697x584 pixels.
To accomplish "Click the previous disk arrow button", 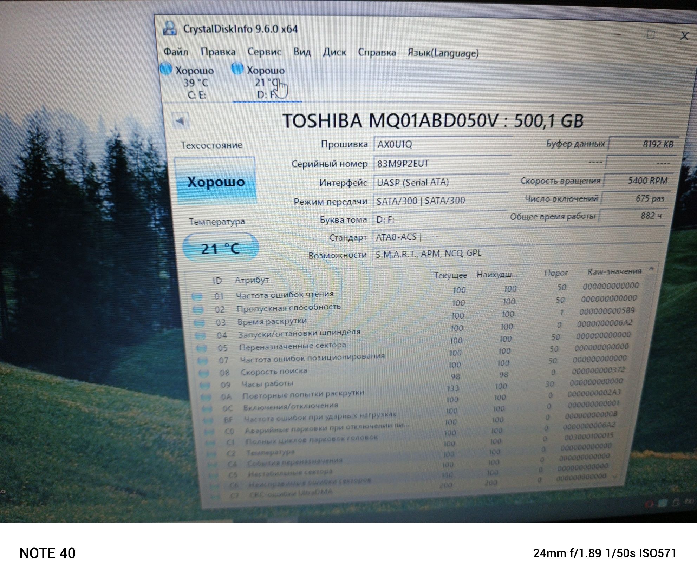I will pos(181,121).
